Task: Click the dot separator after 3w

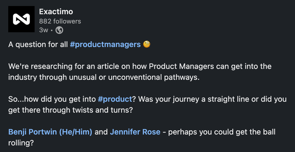Action: [x=52, y=30]
